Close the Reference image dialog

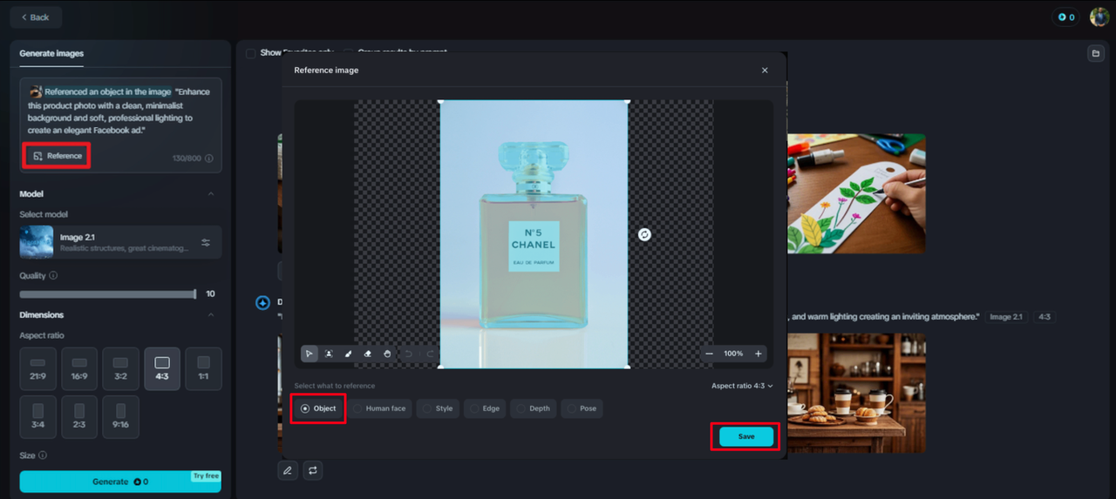tap(765, 71)
